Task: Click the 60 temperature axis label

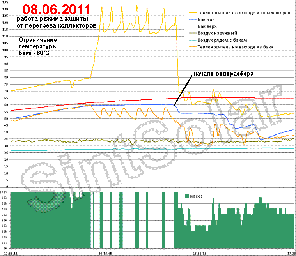Action: [6, 105]
